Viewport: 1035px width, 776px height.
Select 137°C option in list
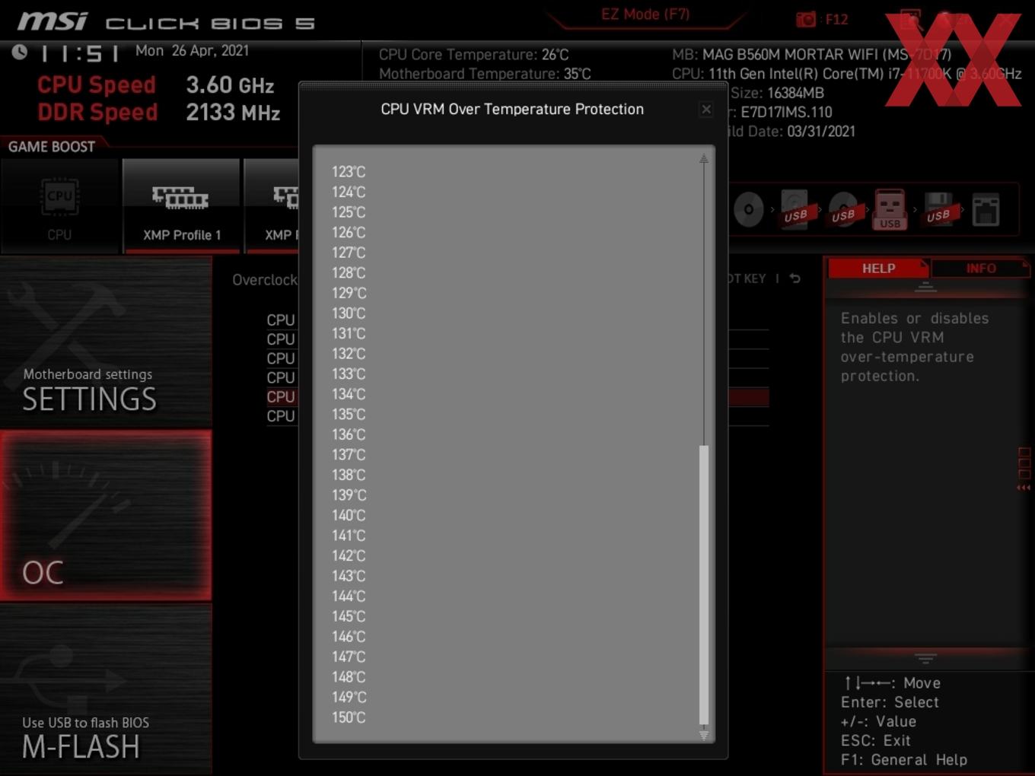pyautogui.click(x=349, y=455)
